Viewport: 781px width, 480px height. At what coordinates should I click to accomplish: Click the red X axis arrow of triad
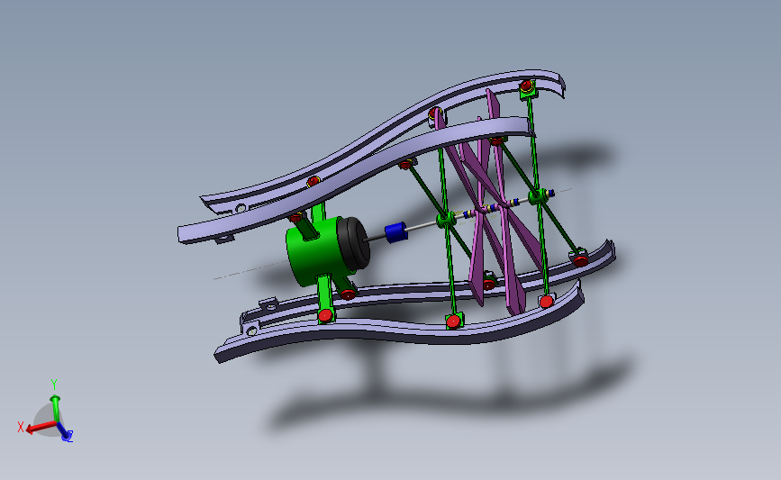tap(40, 427)
